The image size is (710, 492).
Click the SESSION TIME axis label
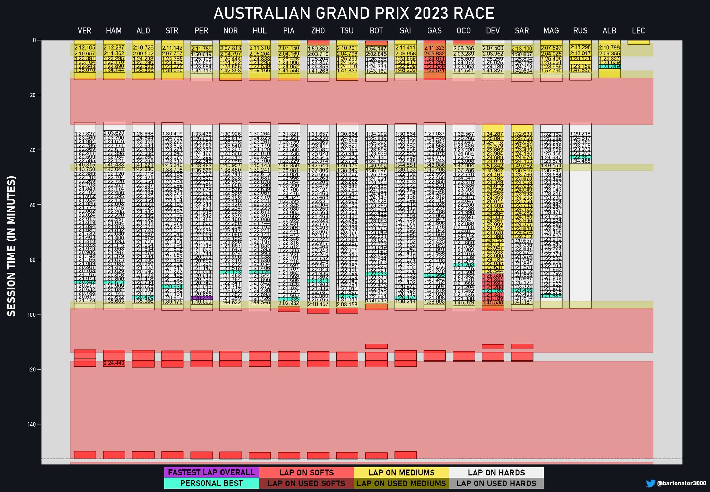tap(11, 246)
